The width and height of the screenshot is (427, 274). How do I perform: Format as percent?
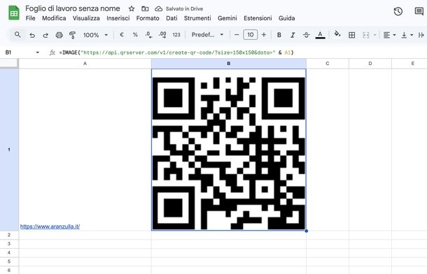[x=135, y=35]
